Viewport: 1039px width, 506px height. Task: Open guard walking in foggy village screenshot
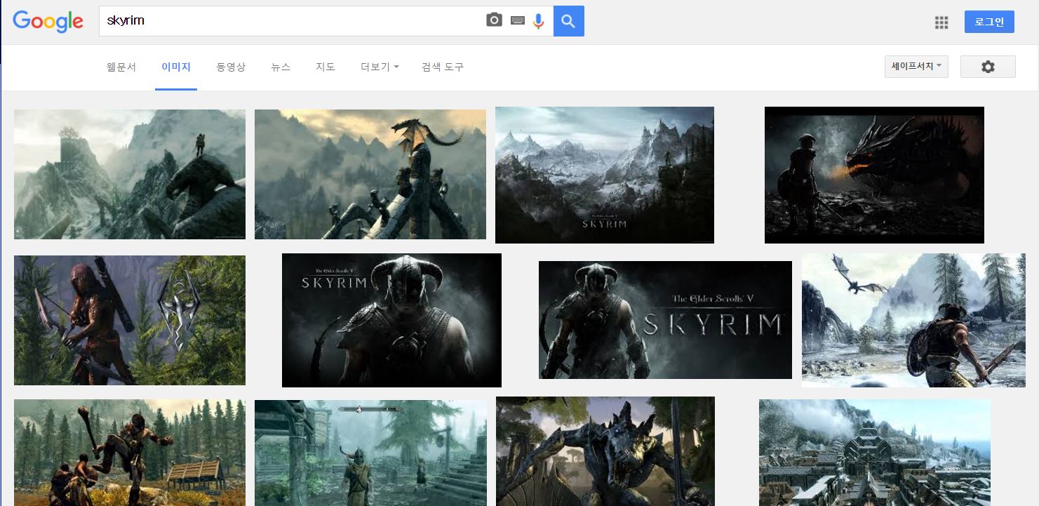click(x=370, y=453)
